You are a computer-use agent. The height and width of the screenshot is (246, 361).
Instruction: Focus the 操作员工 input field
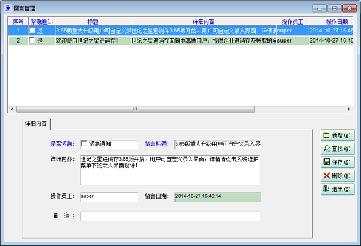coord(109,197)
